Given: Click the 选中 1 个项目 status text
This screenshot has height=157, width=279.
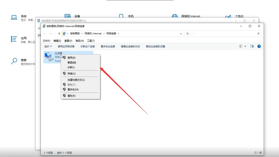Looking at the screenshot, I should coord(65,153).
